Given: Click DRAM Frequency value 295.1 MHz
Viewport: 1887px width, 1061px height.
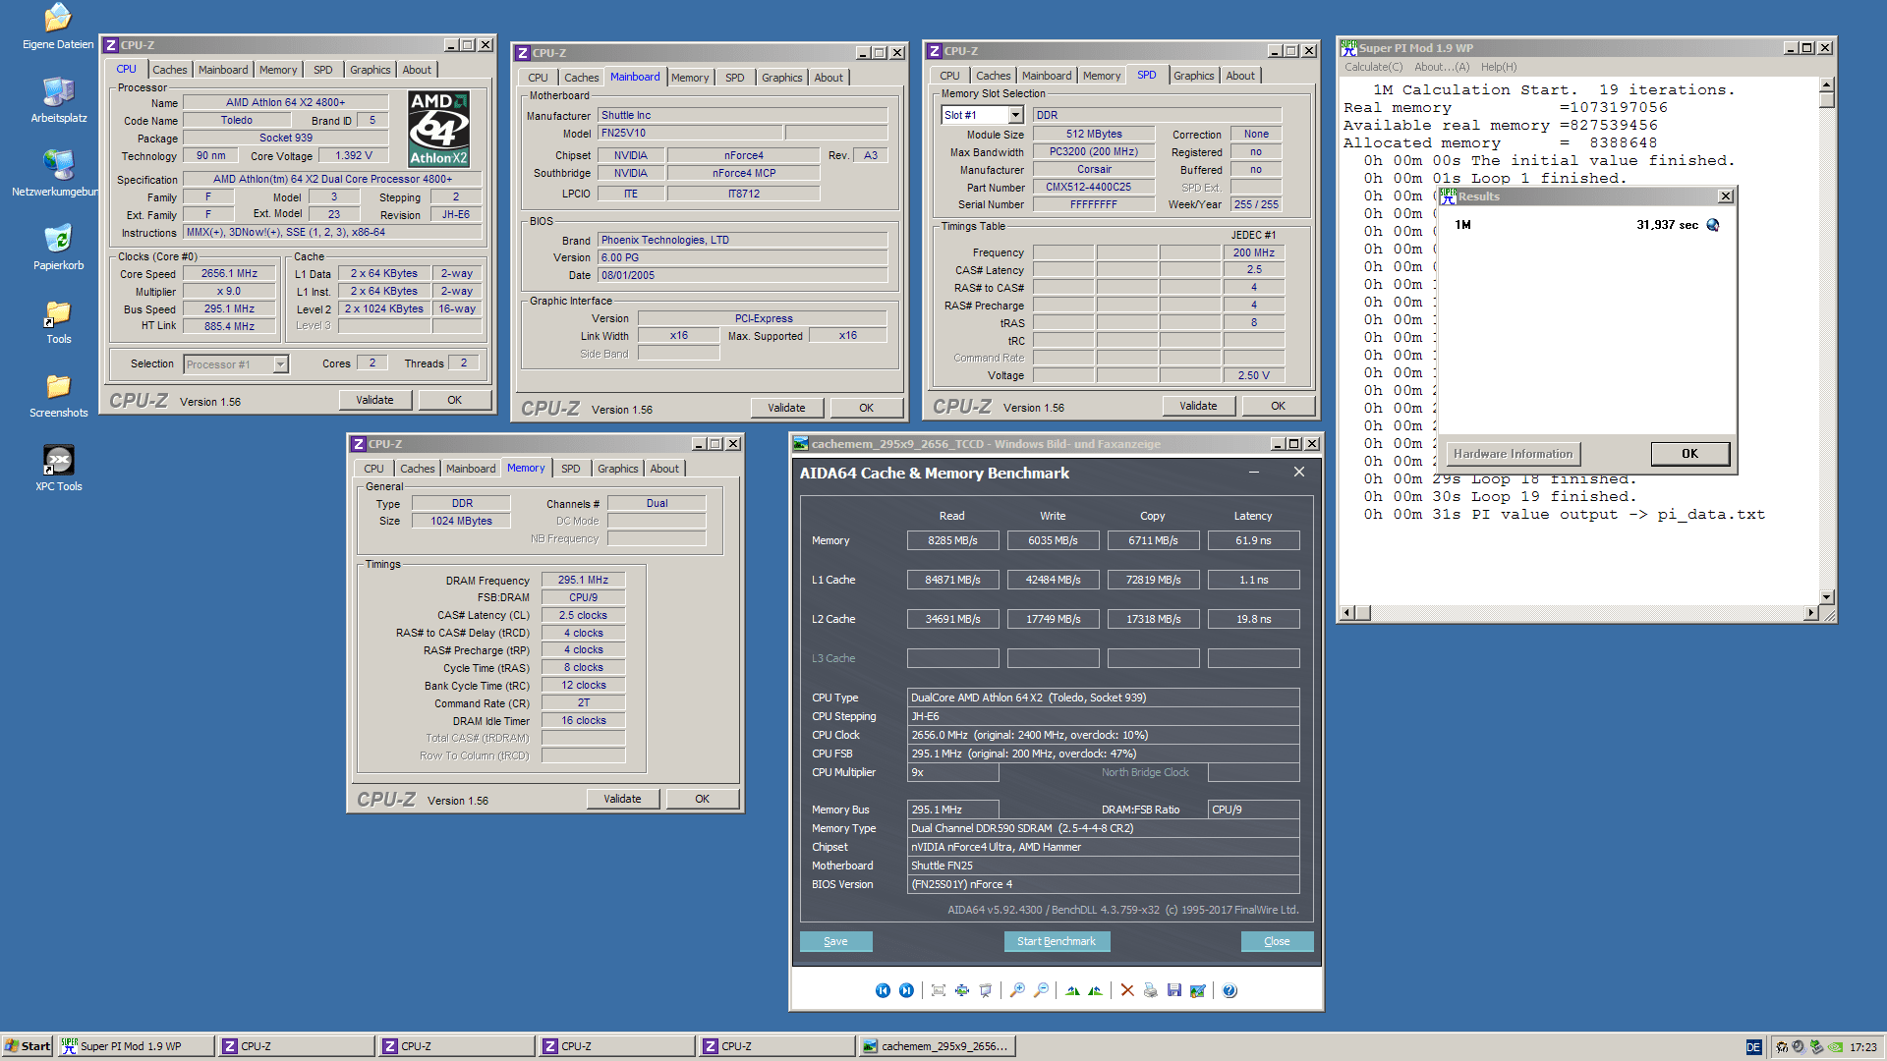Looking at the screenshot, I should pyautogui.click(x=583, y=580).
